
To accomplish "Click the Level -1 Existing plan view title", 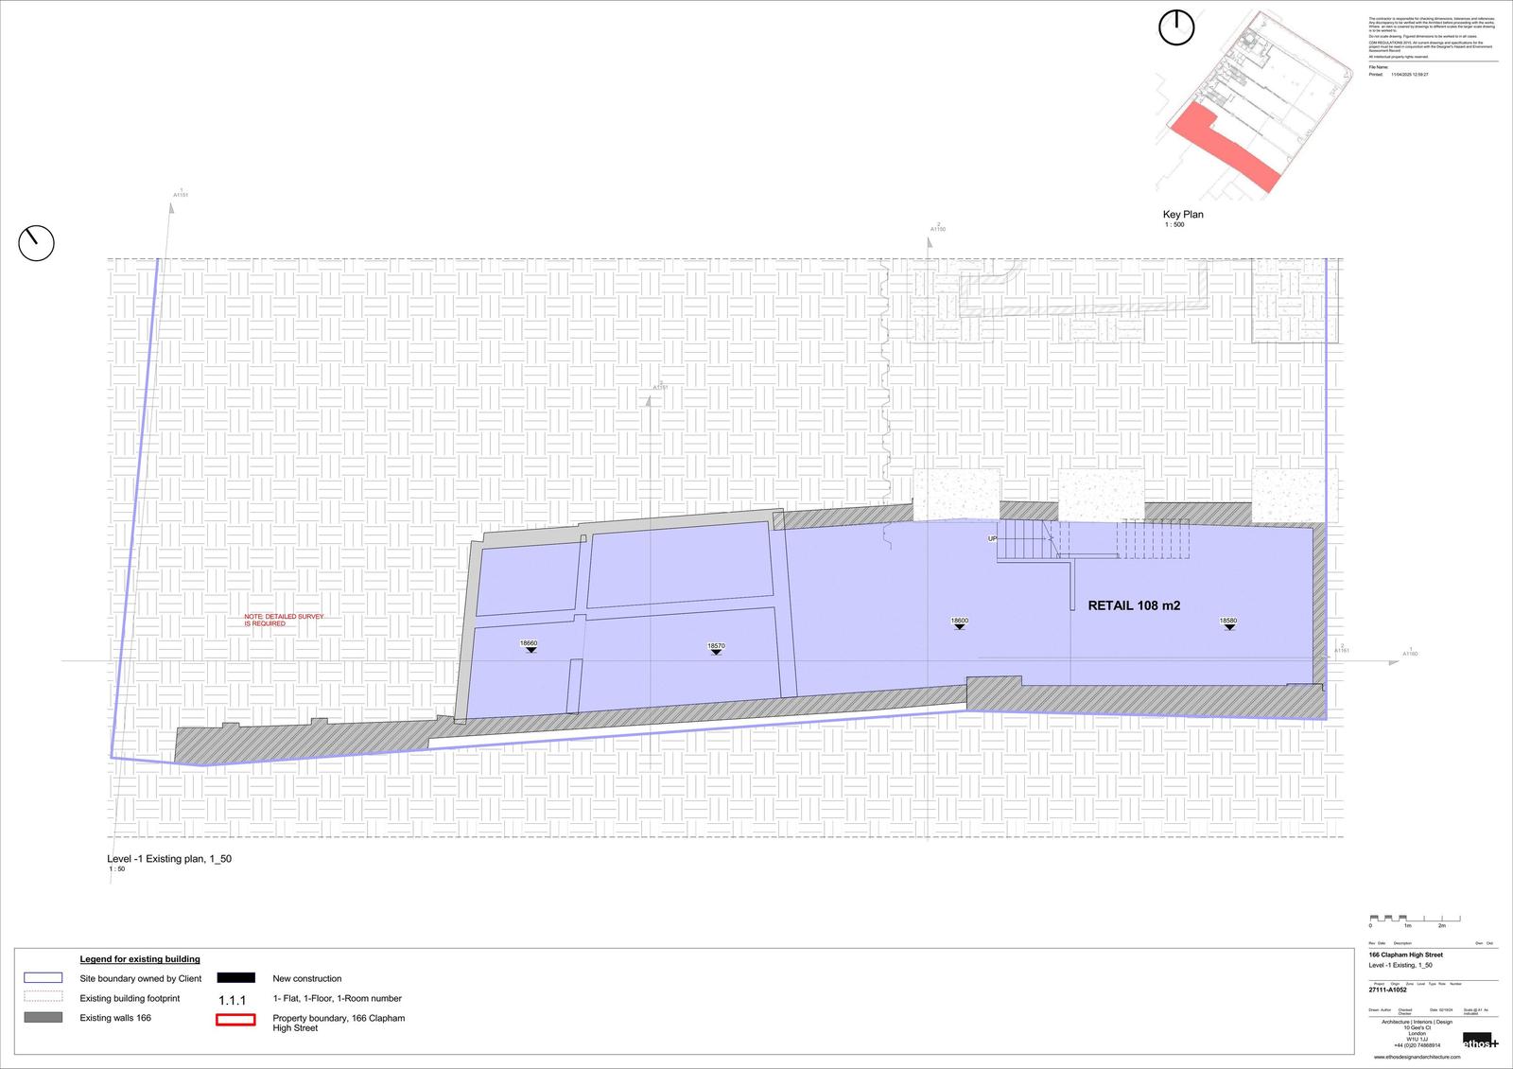I will click(169, 859).
